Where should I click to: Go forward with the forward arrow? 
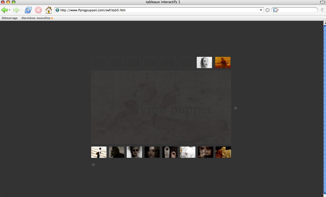click(16, 10)
